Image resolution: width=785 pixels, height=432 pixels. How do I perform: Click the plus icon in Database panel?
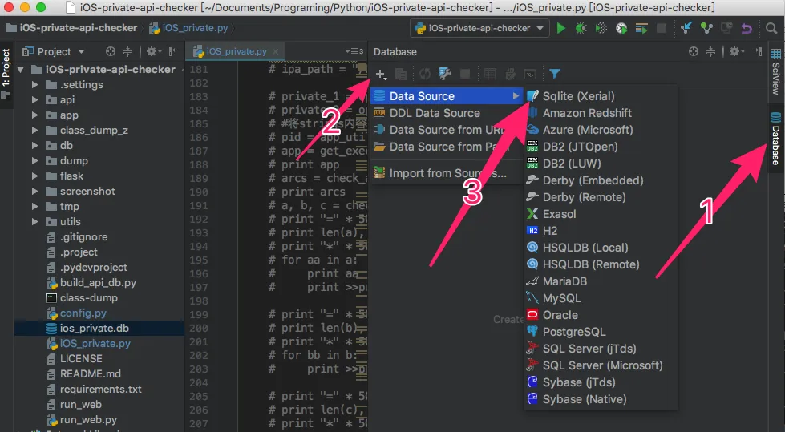click(x=381, y=75)
